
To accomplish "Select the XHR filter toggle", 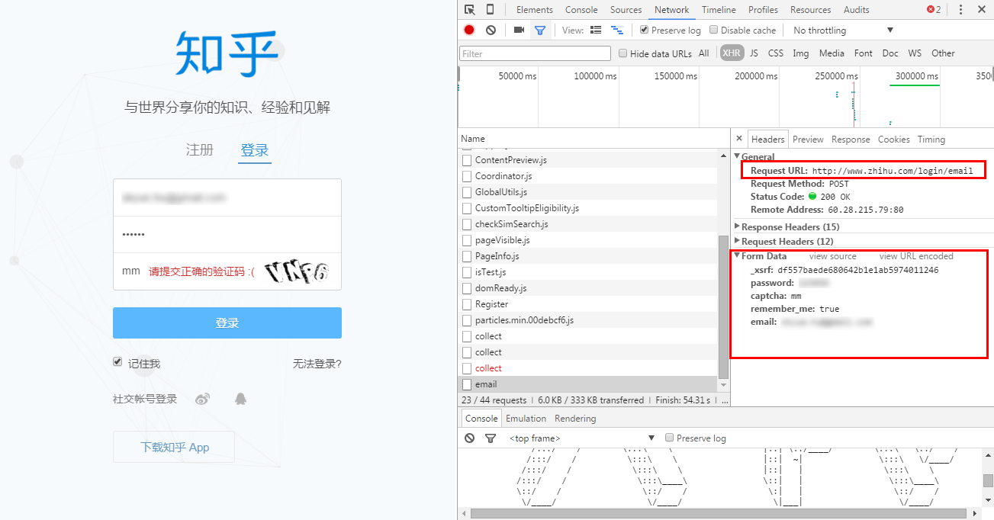I will click(x=732, y=53).
